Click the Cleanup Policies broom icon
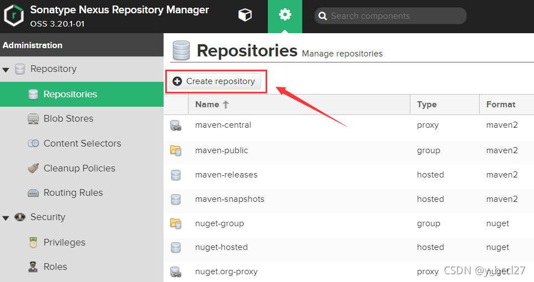The image size is (534, 282). 33,168
